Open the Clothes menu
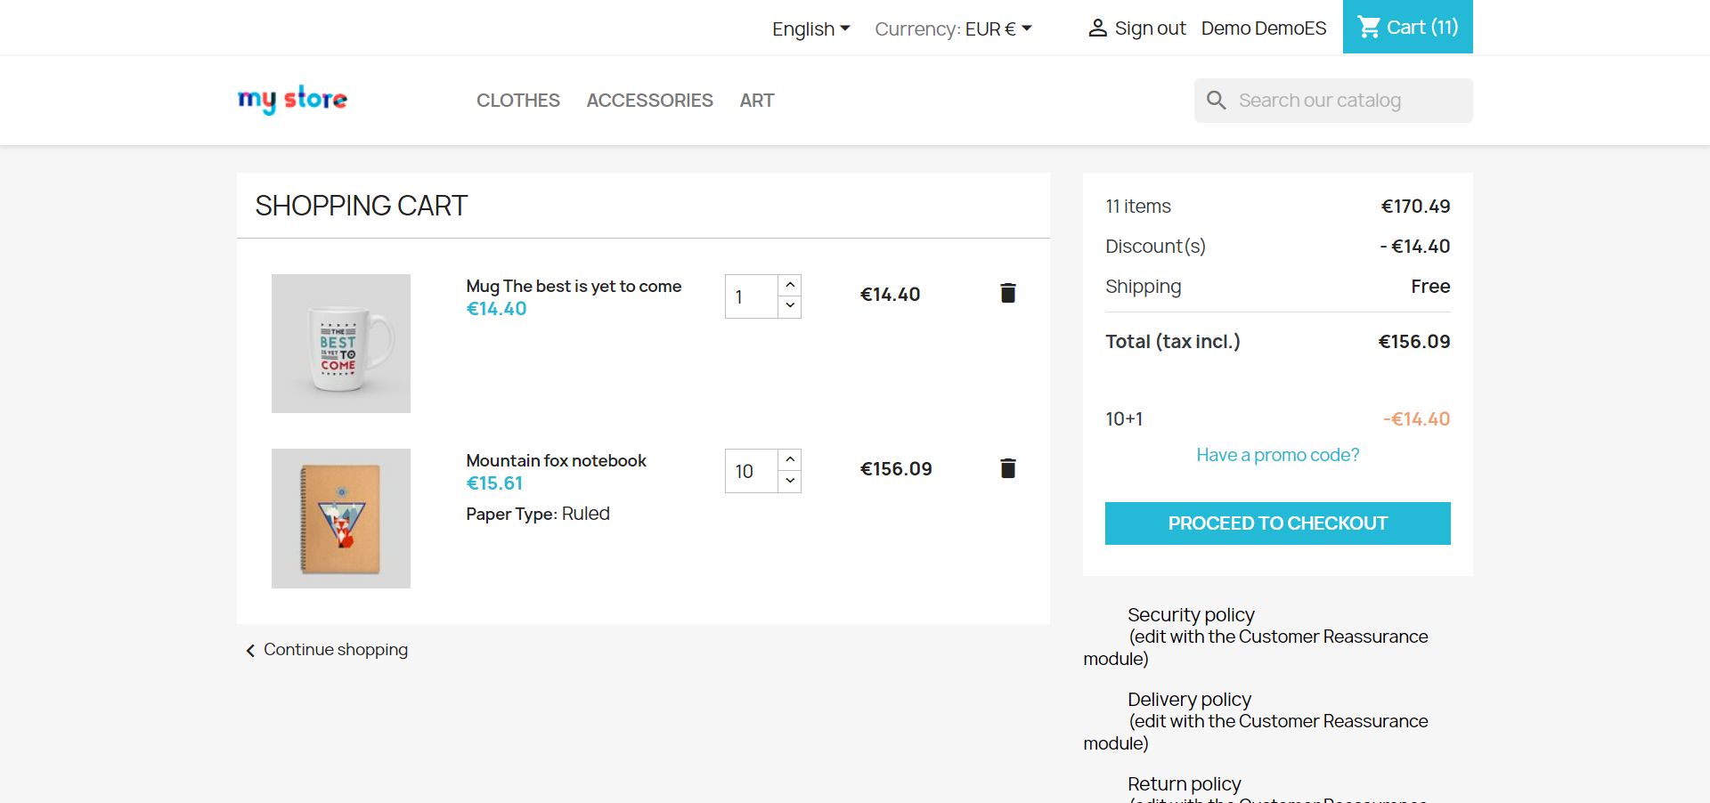This screenshot has height=803, width=1710. coord(518,101)
